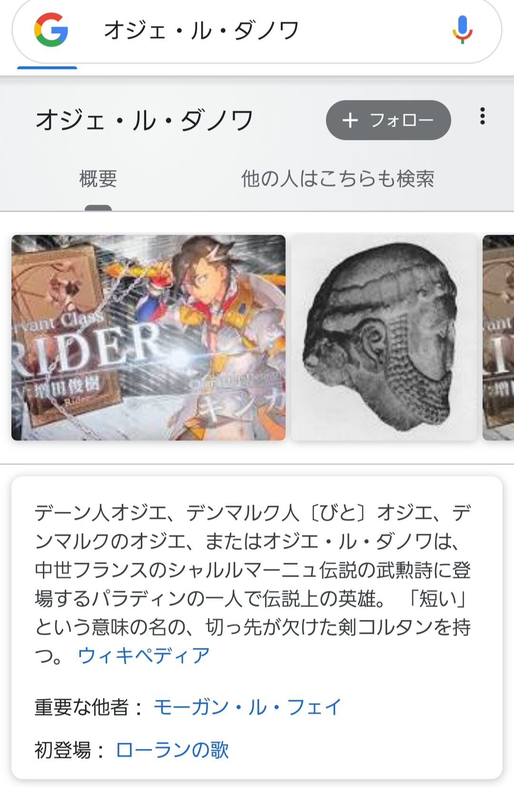Viewport: 514px width, 787px height.
Task: Follow the モーガン・ル・フェイ link
Action: click(x=247, y=707)
